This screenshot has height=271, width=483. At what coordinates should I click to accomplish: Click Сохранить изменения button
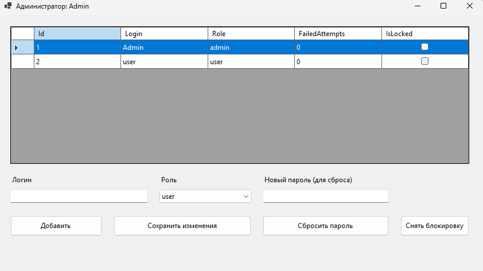tap(182, 226)
